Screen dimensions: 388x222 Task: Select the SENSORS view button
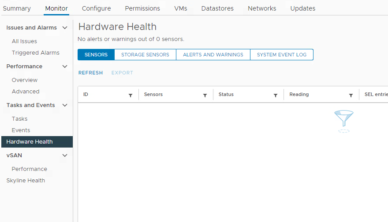[x=96, y=55]
